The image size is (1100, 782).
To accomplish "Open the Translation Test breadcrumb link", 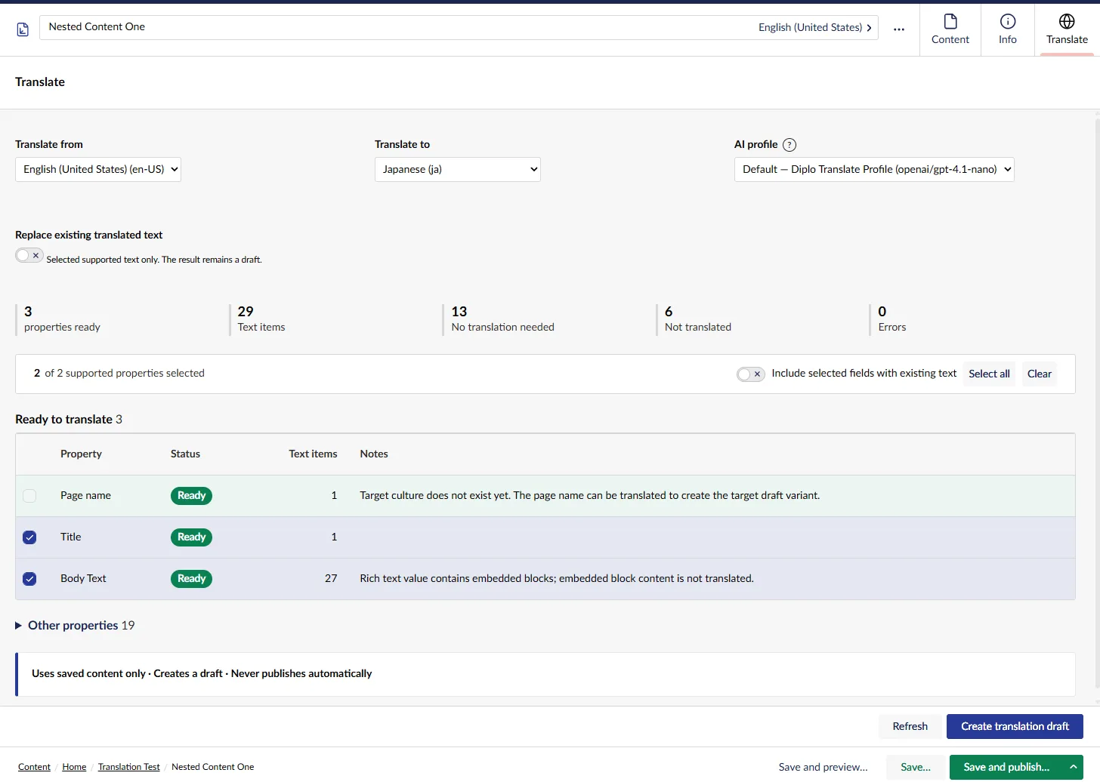I will (128, 767).
